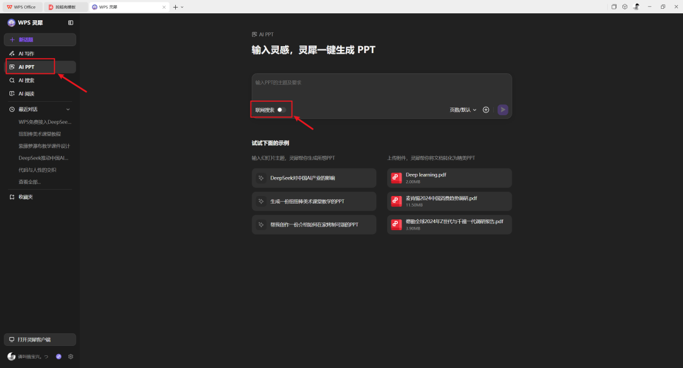683x368 pixels.
Task: Click the user avatar at sidebar bottom
Action: click(x=11, y=357)
